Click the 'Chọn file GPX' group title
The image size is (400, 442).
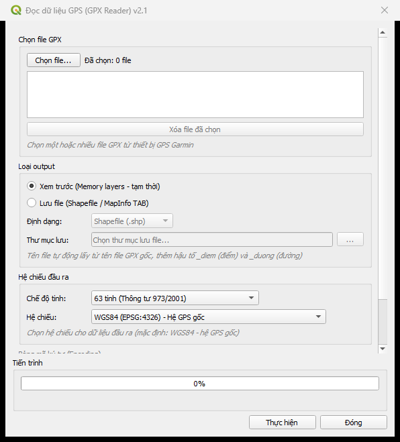pos(40,40)
